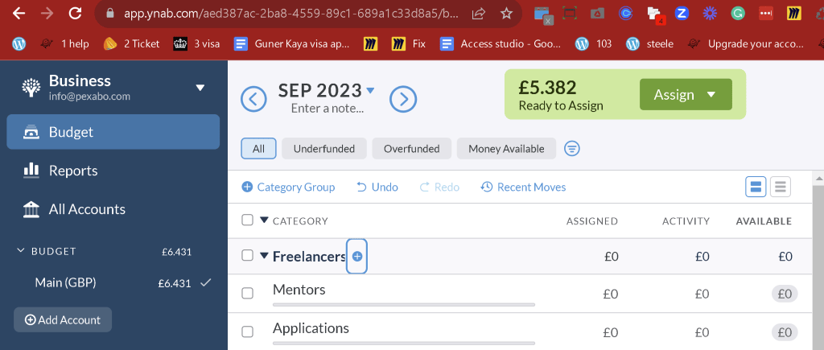Collapse the Freelancers group
Viewport: 824px width, 350px height.
tap(264, 256)
